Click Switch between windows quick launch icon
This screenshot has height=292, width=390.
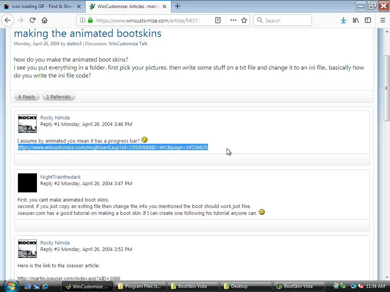click(37, 287)
